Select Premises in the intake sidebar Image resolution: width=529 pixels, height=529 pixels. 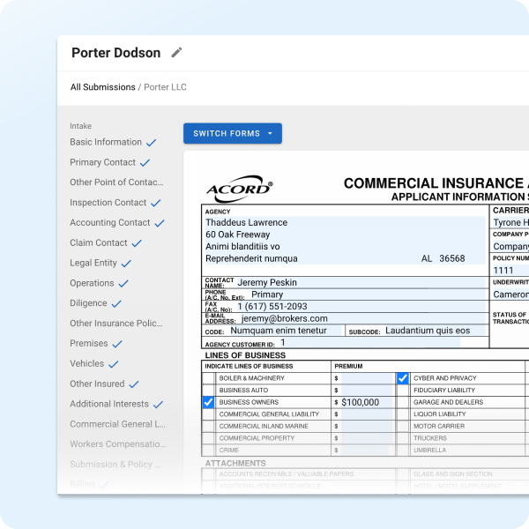89,344
